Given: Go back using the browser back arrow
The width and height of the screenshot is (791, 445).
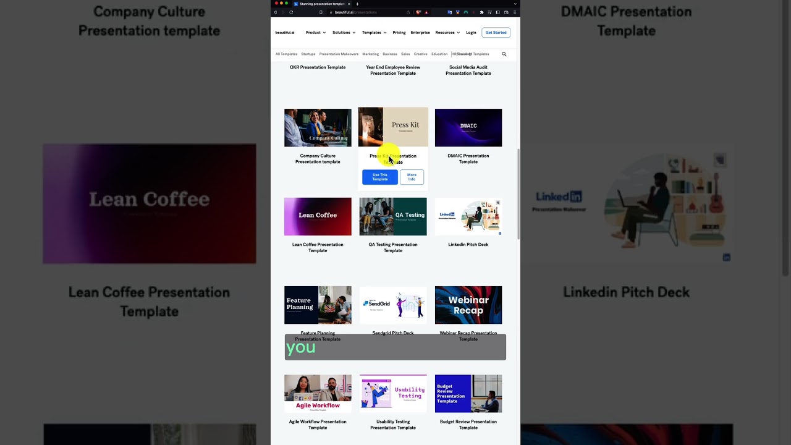Looking at the screenshot, I should tap(275, 12).
